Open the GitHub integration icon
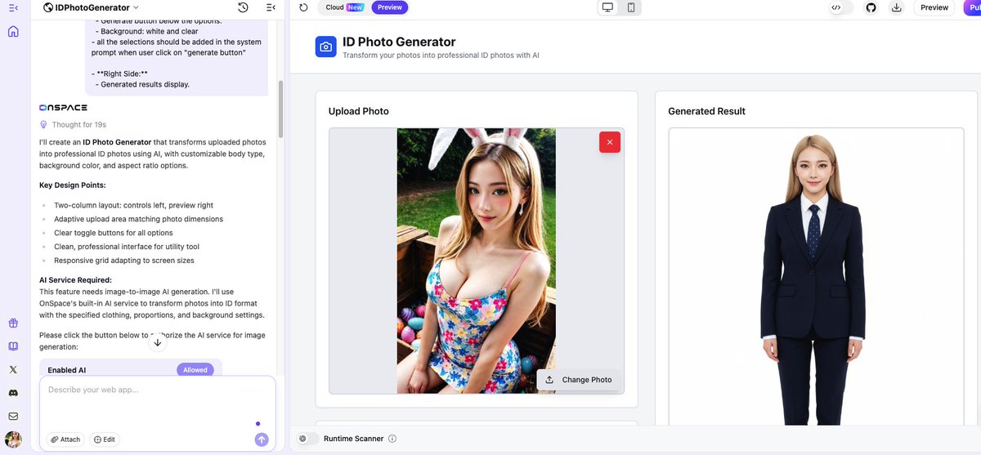Viewport: 981px width, 455px height. [x=871, y=7]
